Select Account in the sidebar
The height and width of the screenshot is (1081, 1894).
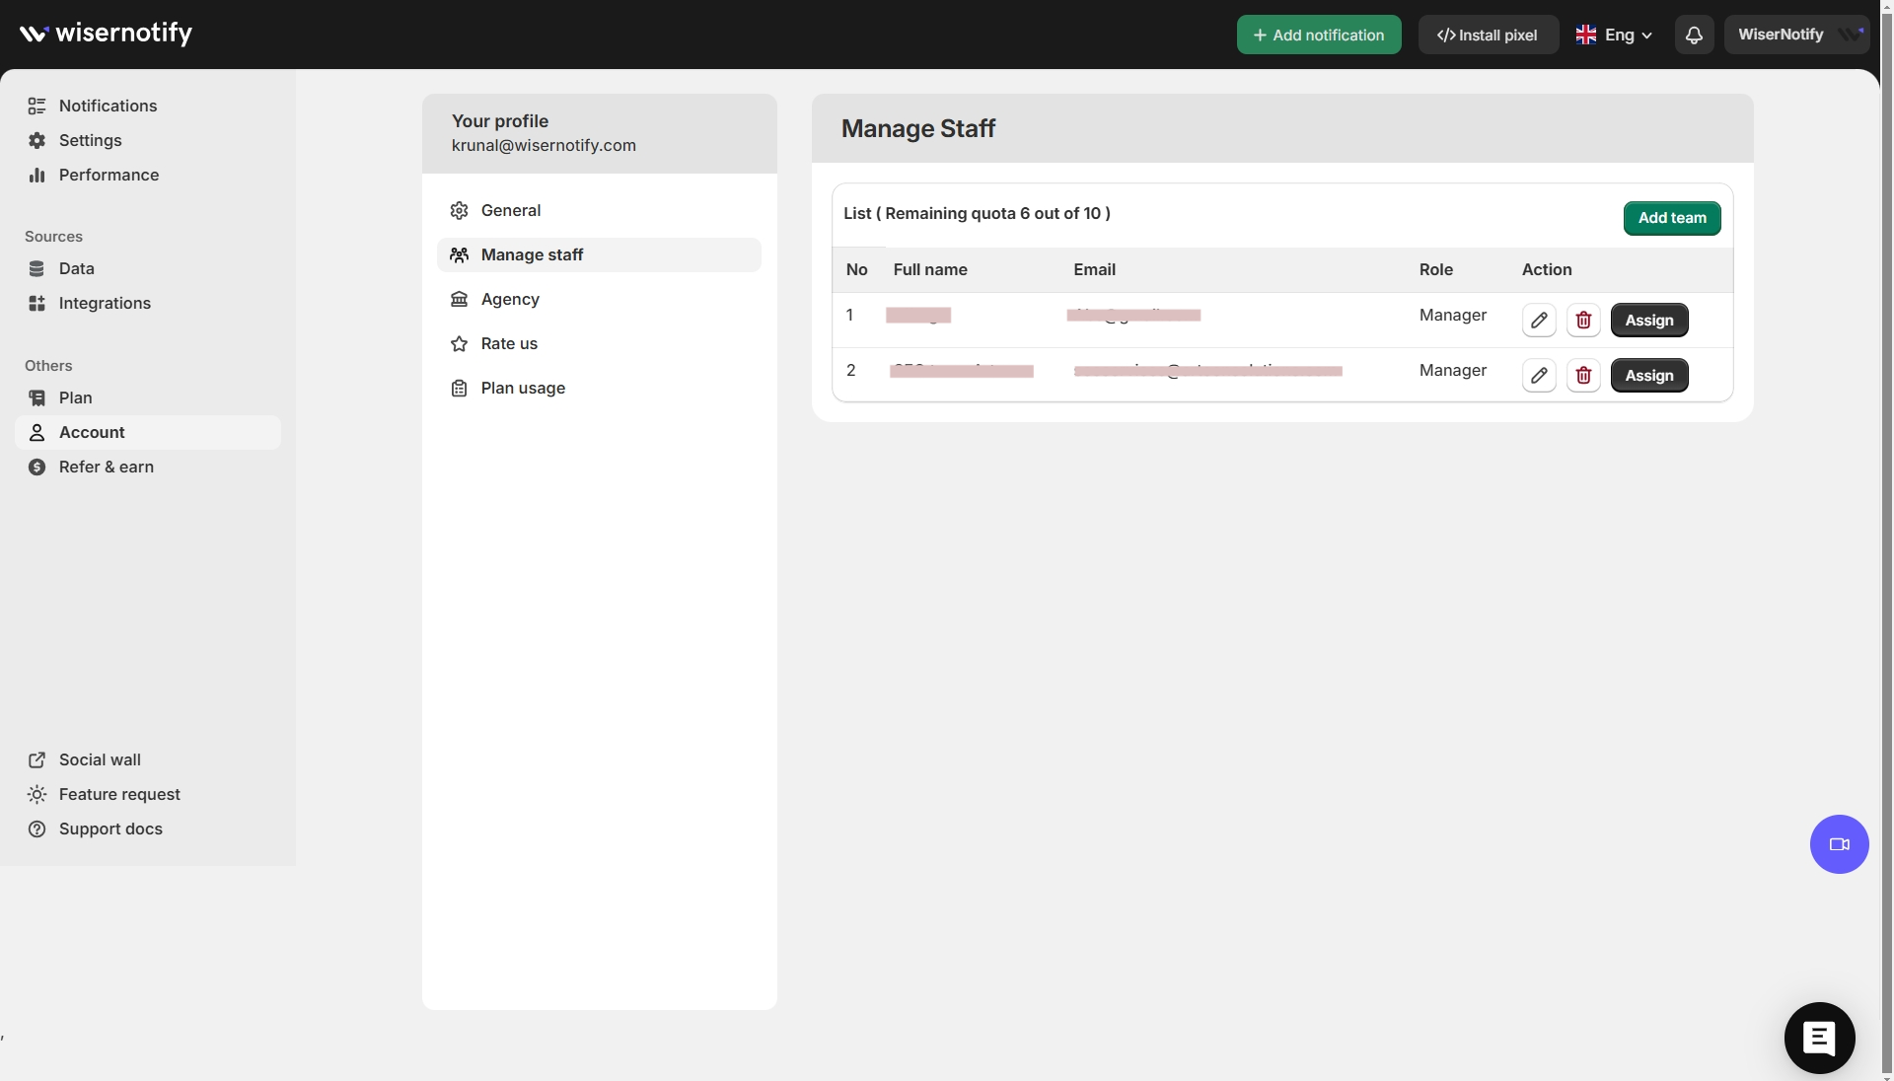coord(148,432)
